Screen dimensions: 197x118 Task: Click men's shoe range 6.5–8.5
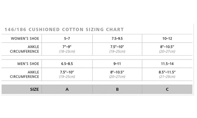pyautogui.click(x=67, y=64)
